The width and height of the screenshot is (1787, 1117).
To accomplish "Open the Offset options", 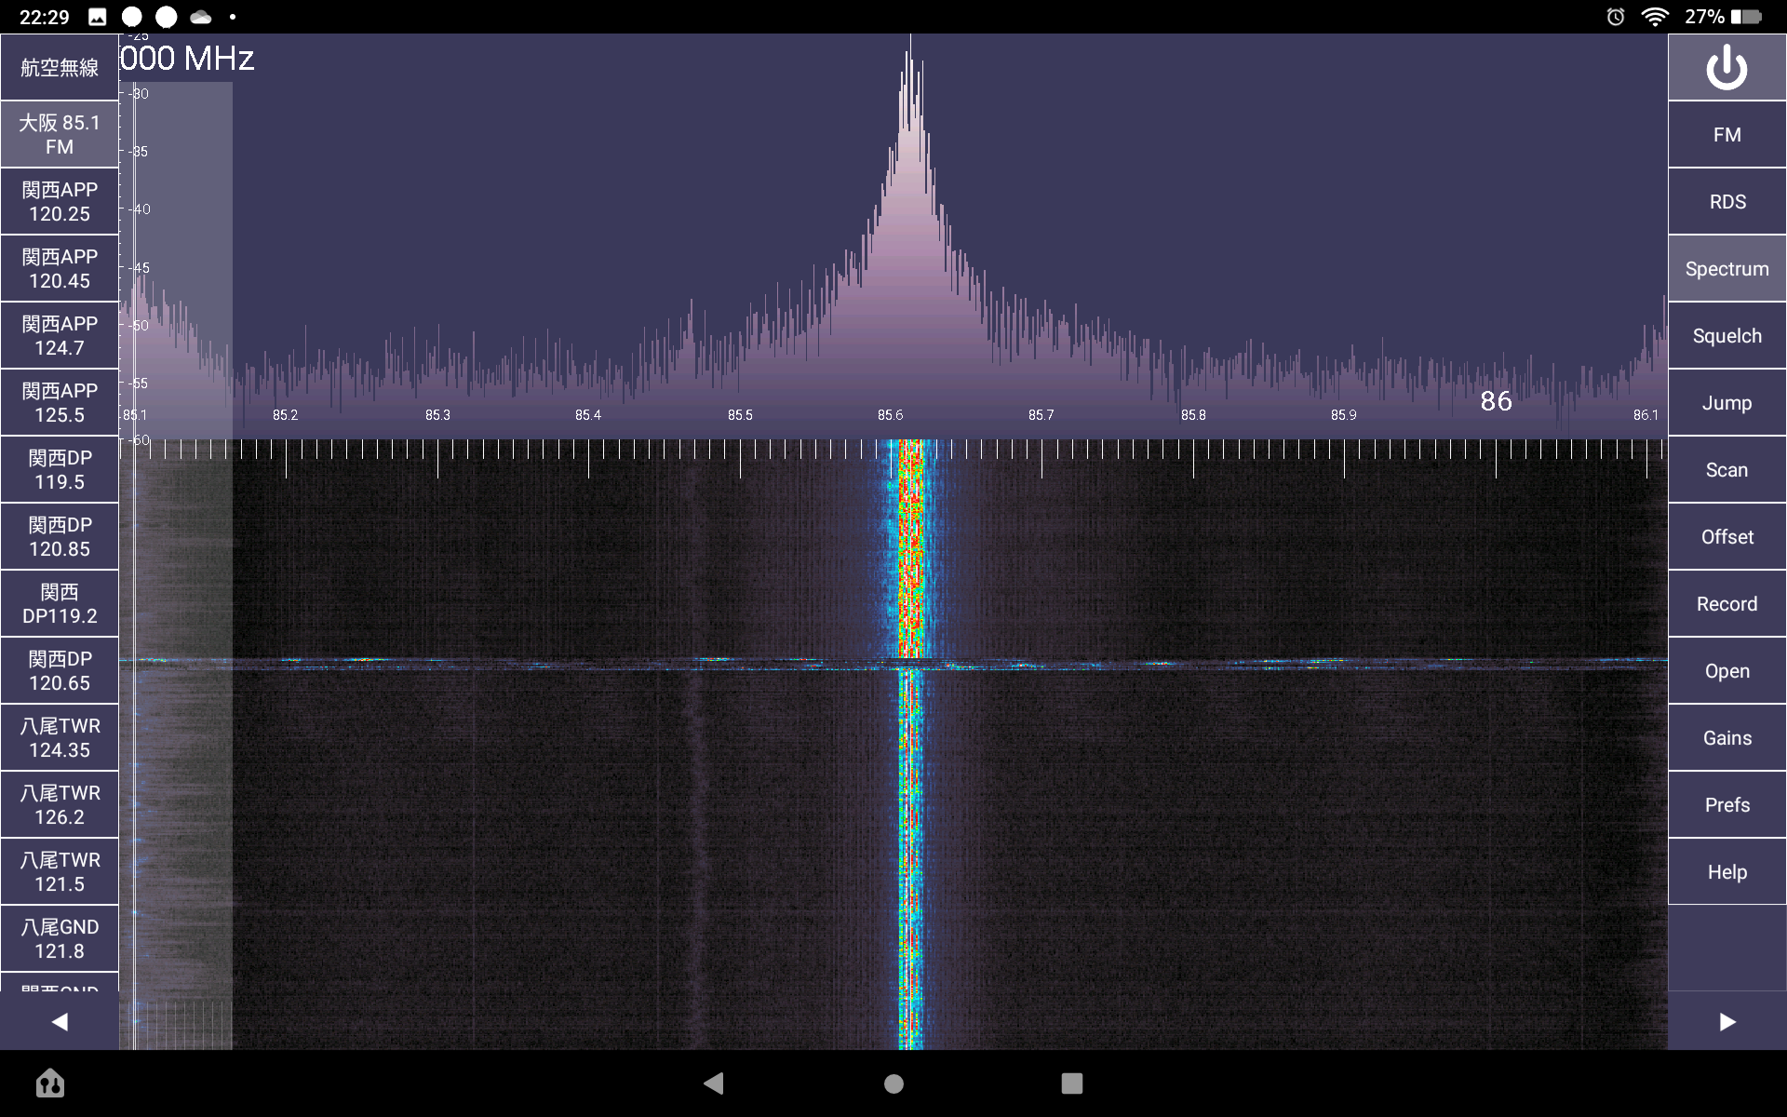I will 1727,537.
